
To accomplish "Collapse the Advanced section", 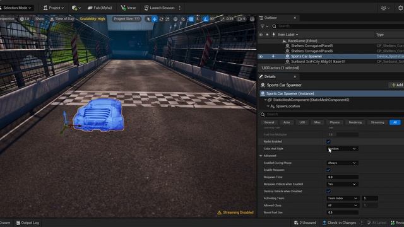I will pos(261,156).
